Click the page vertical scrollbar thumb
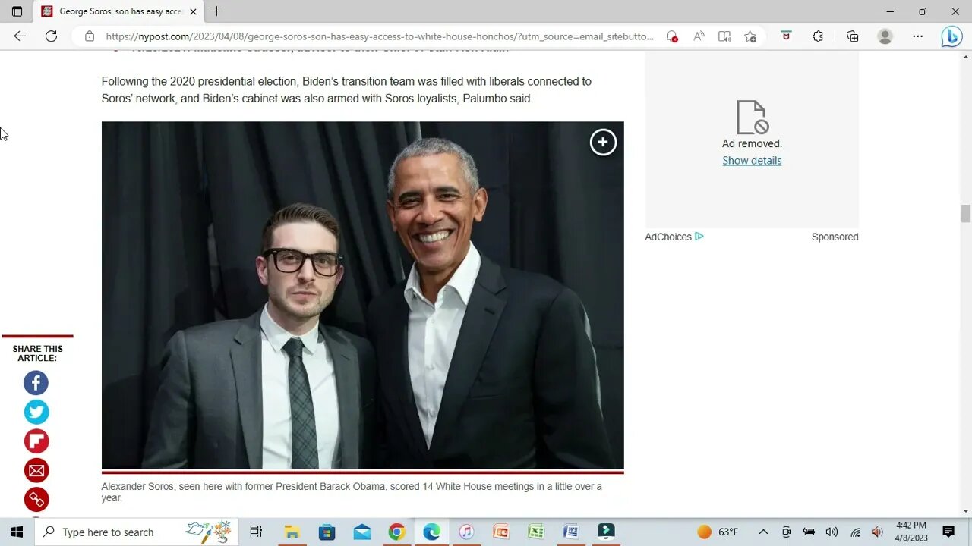Image resolution: width=972 pixels, height=546 pixels. pos(965,214)
